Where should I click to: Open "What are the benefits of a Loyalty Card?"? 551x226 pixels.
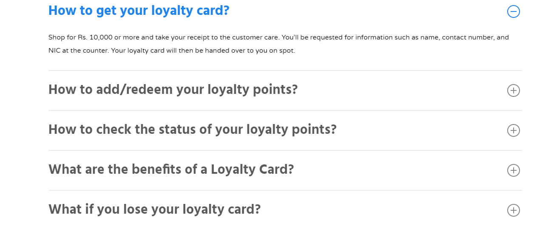coord(513,170)
